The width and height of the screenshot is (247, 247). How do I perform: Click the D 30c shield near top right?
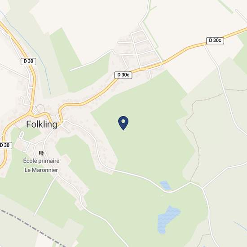(x=215, y=40)
